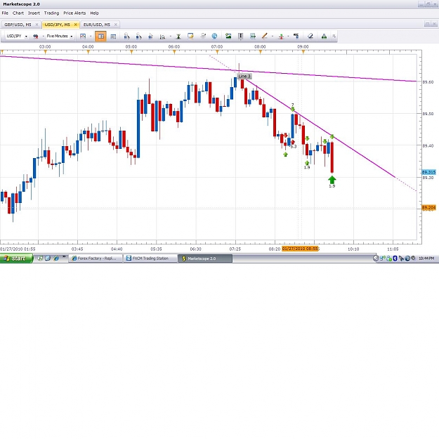The width and height of the screenshot is (439, 439).
Task: Click the chart type icon
Action: click(x=83, y=37)
